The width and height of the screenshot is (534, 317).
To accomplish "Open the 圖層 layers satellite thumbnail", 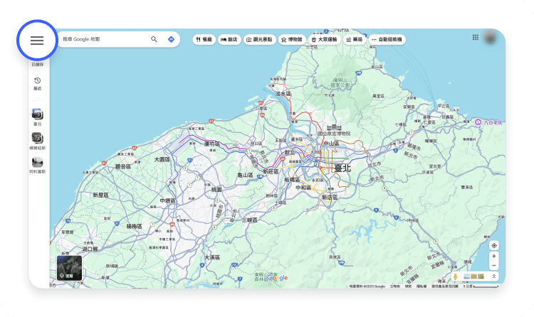I will (x=69, y=268).
